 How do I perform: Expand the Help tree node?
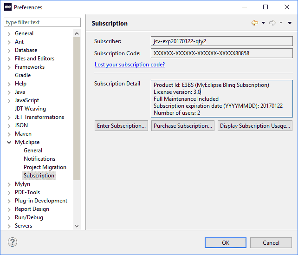(9, 84)
